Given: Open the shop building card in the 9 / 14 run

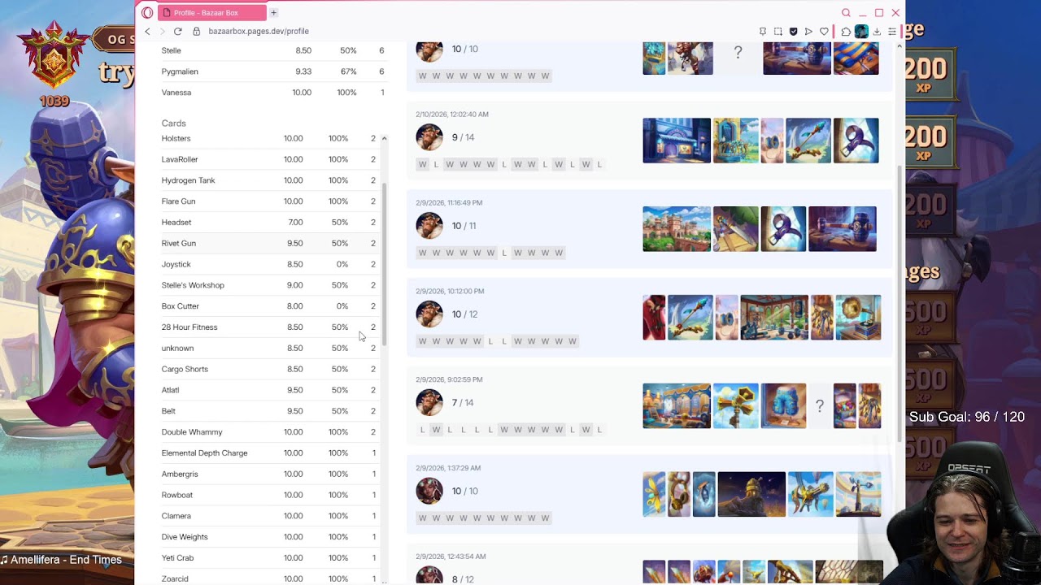Looking at the screenshot, I should point(677,141).
